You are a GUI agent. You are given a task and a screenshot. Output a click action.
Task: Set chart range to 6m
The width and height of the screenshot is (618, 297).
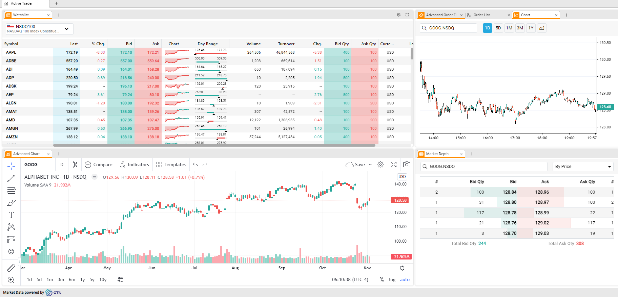point(72,279)
